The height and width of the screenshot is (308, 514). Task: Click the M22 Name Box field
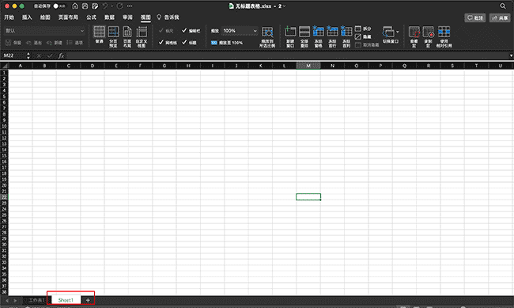tap(13, 55)
